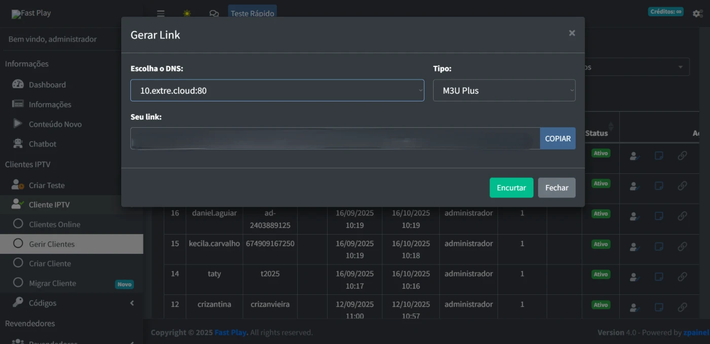Click the Seu link text field
This screenshot has height=344, width=710.
335,138
